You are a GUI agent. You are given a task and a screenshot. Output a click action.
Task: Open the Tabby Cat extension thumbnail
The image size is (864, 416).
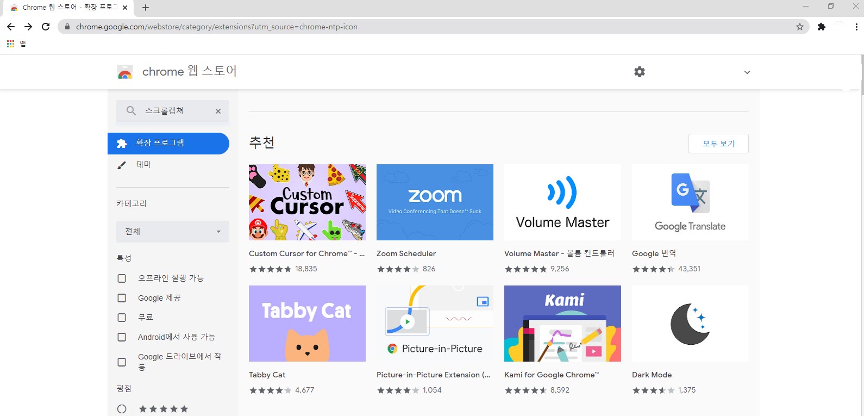307,324
